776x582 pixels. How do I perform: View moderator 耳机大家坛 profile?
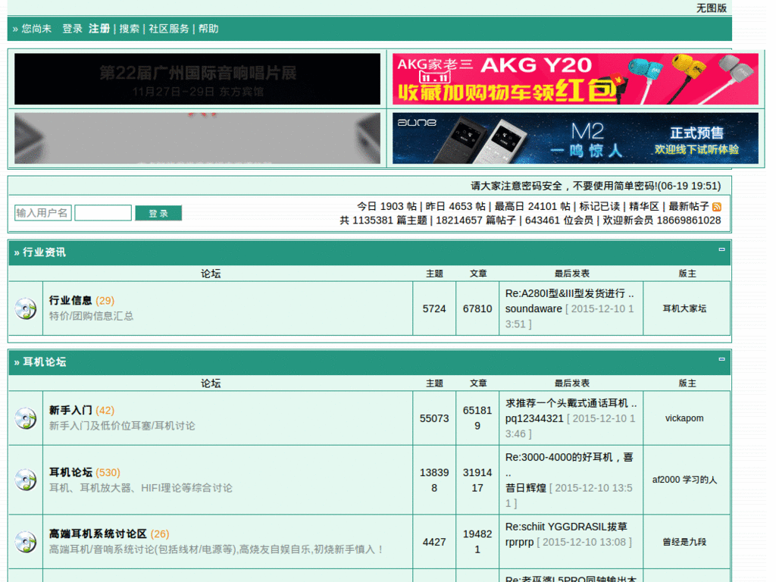684,308
